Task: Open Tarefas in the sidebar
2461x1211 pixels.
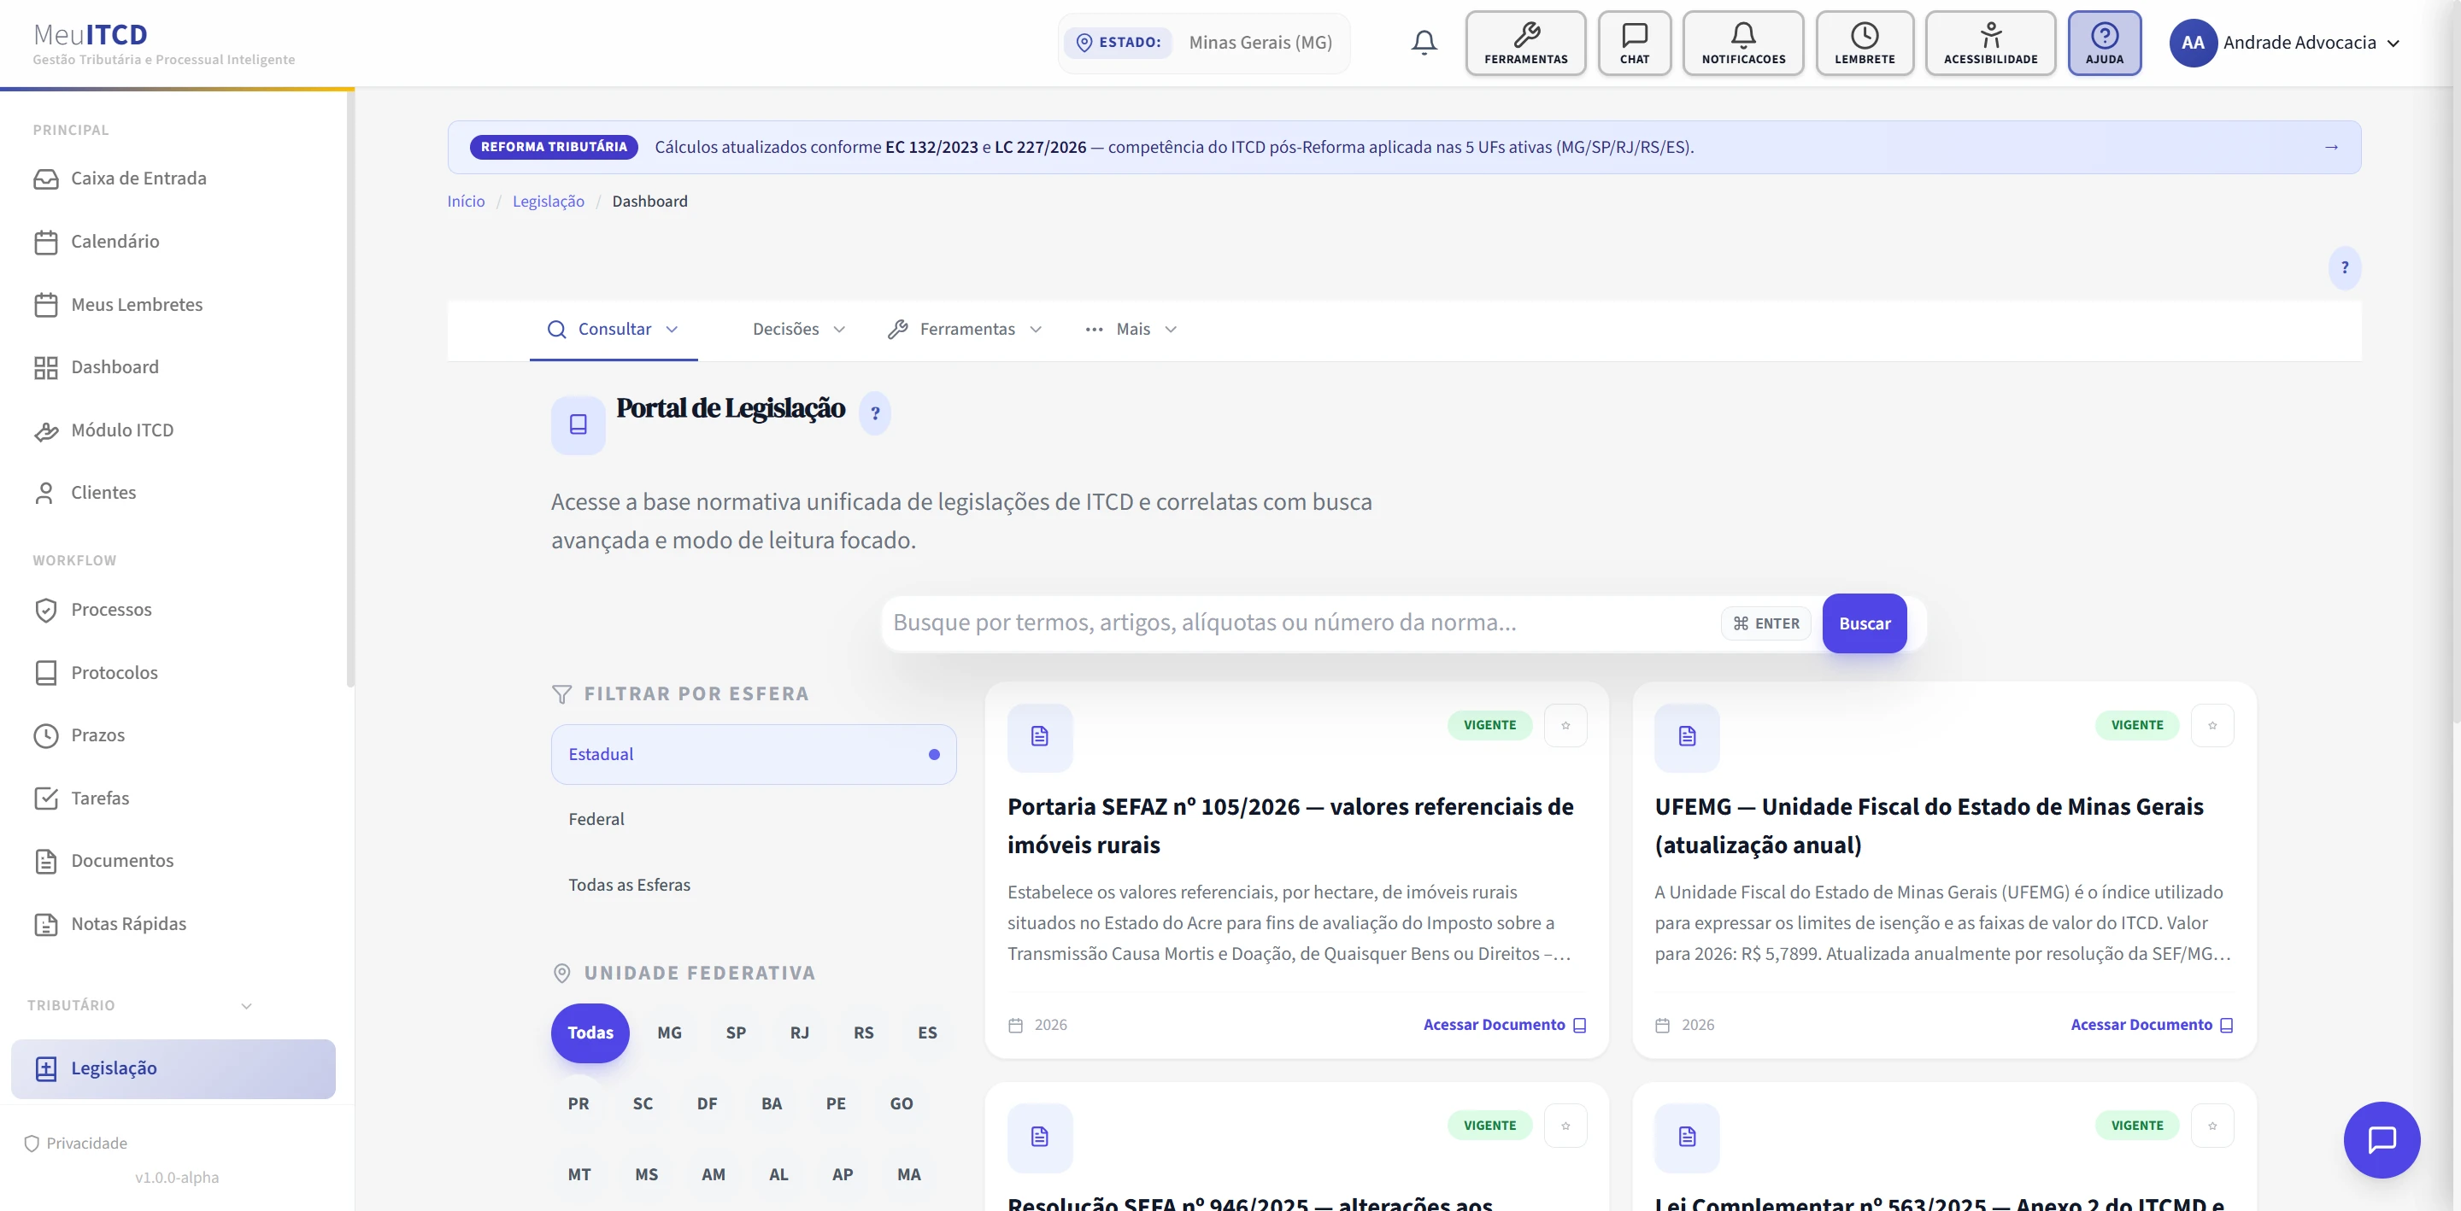Action: (x=173, y=799)
